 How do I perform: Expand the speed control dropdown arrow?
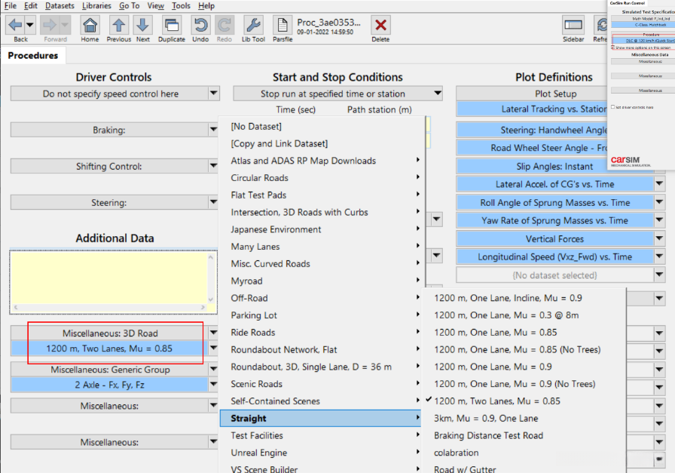point(214,94)
